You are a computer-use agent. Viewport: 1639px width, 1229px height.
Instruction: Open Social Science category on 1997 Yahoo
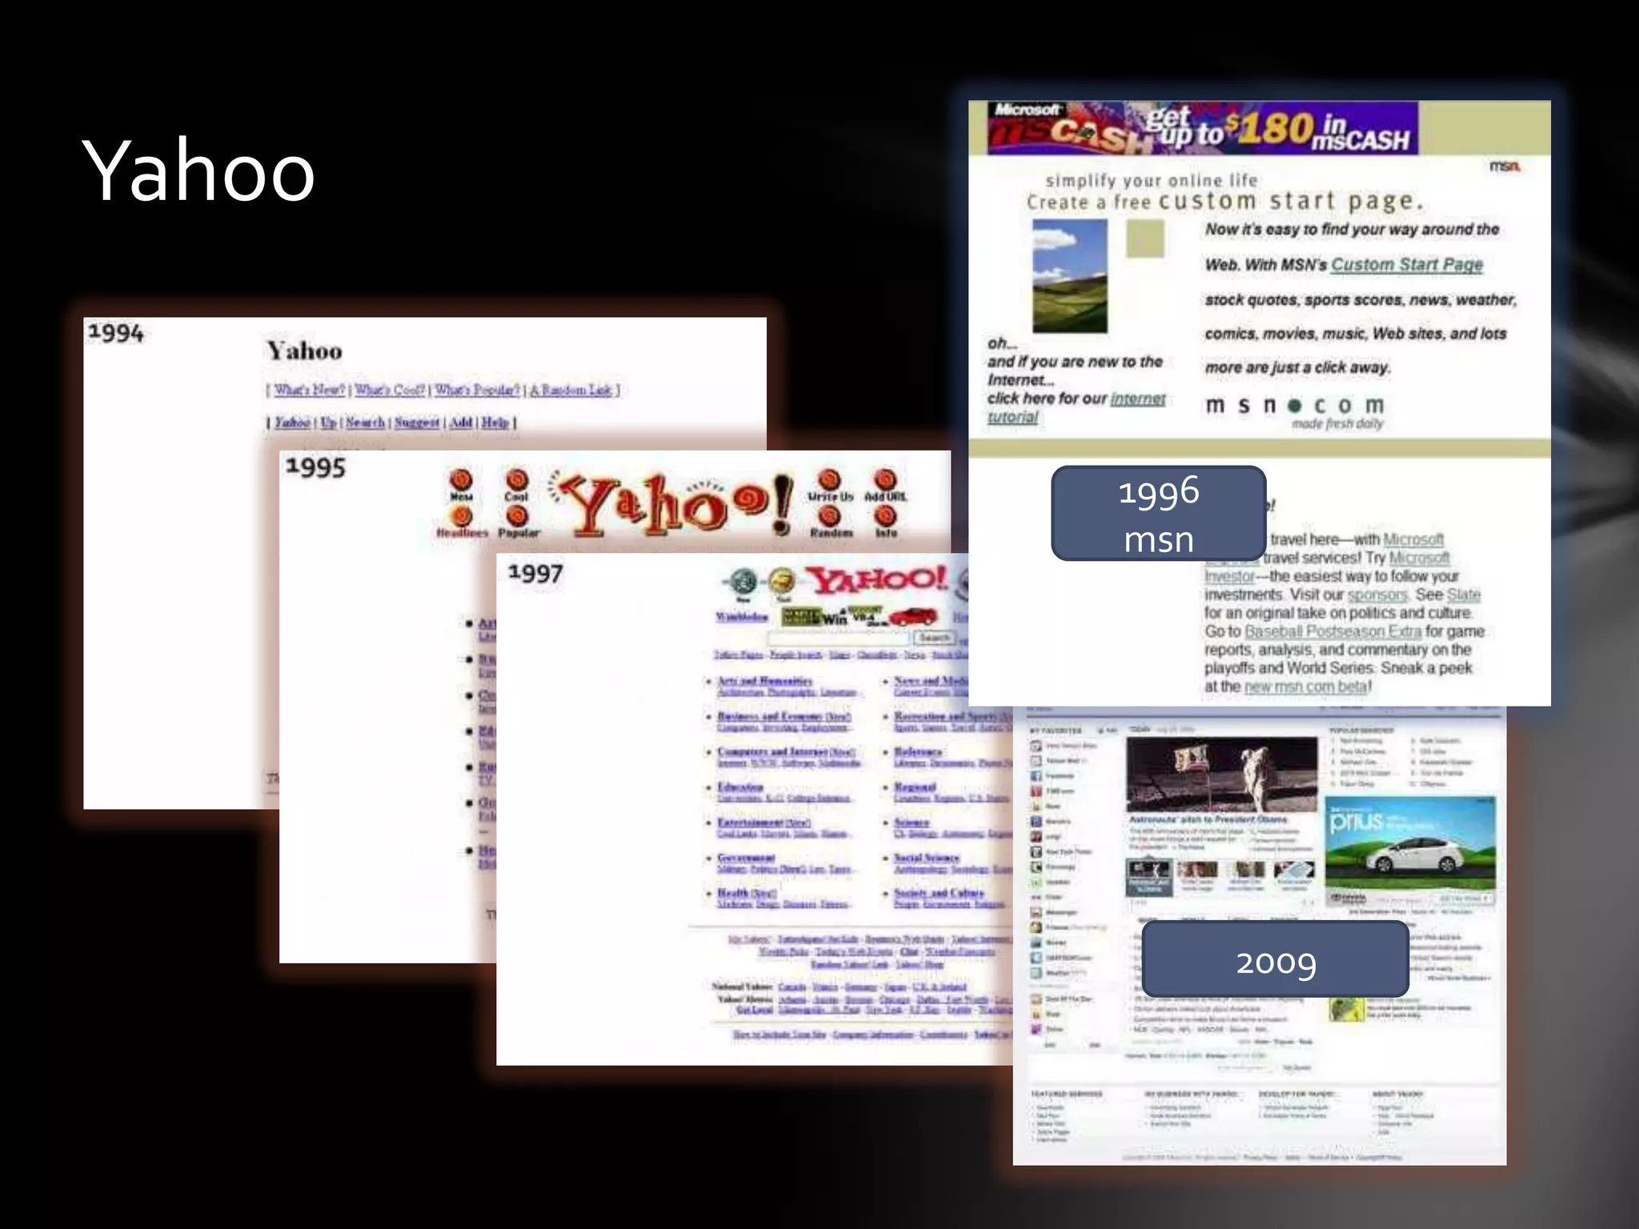pos(927,858)
